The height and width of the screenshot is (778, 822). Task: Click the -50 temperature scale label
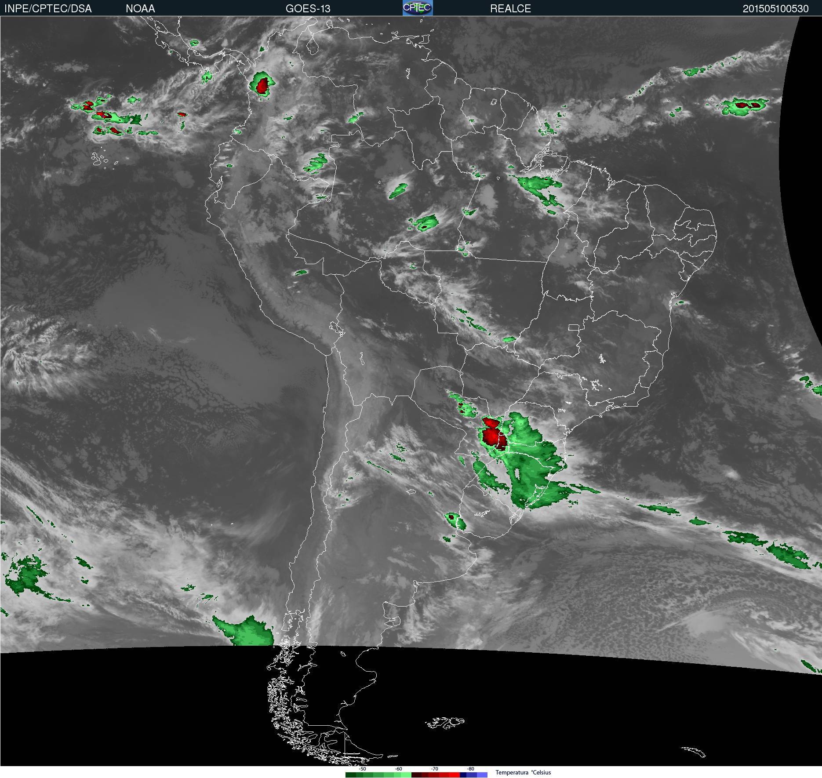[362, 769]
